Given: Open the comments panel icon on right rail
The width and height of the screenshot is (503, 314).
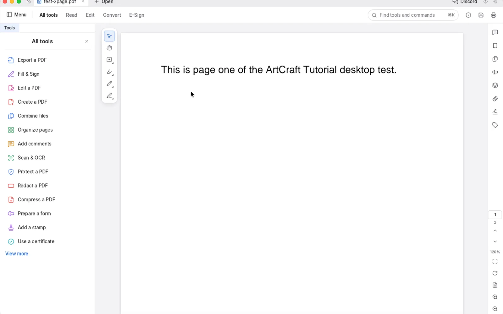Looking at the screenshot, I should click(x=495, y=32).
